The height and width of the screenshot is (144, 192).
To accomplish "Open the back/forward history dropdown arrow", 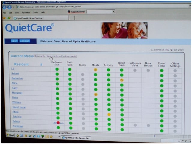I will pos(13,7).
